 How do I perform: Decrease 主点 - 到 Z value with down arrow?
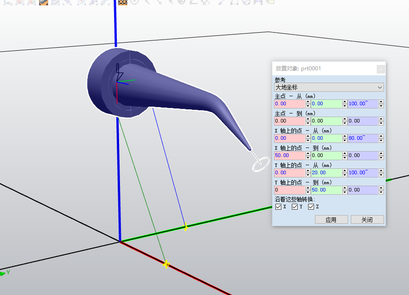381,123
